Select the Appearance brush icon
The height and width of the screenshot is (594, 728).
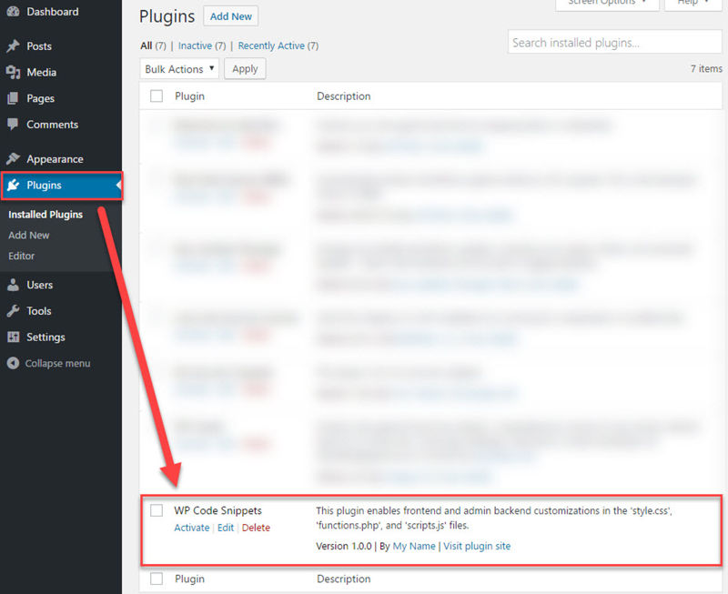[x=15, y=158]
